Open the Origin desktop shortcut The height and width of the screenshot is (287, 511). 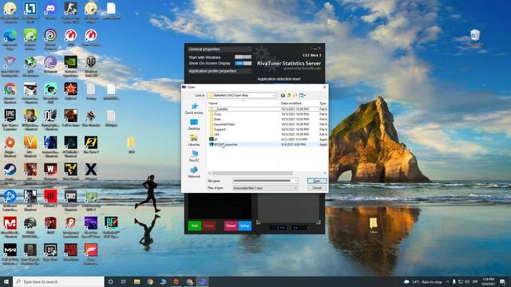[10, 146]
